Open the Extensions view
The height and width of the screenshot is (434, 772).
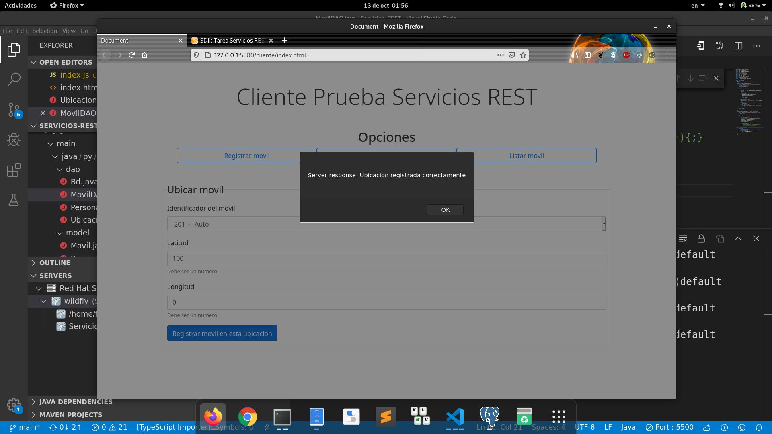pos(14,170)
